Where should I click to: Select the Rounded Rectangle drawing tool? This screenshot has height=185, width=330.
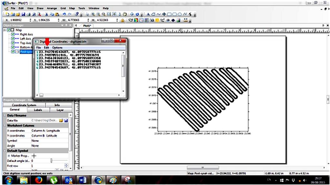pyautogui.click(x=174, y=14)
